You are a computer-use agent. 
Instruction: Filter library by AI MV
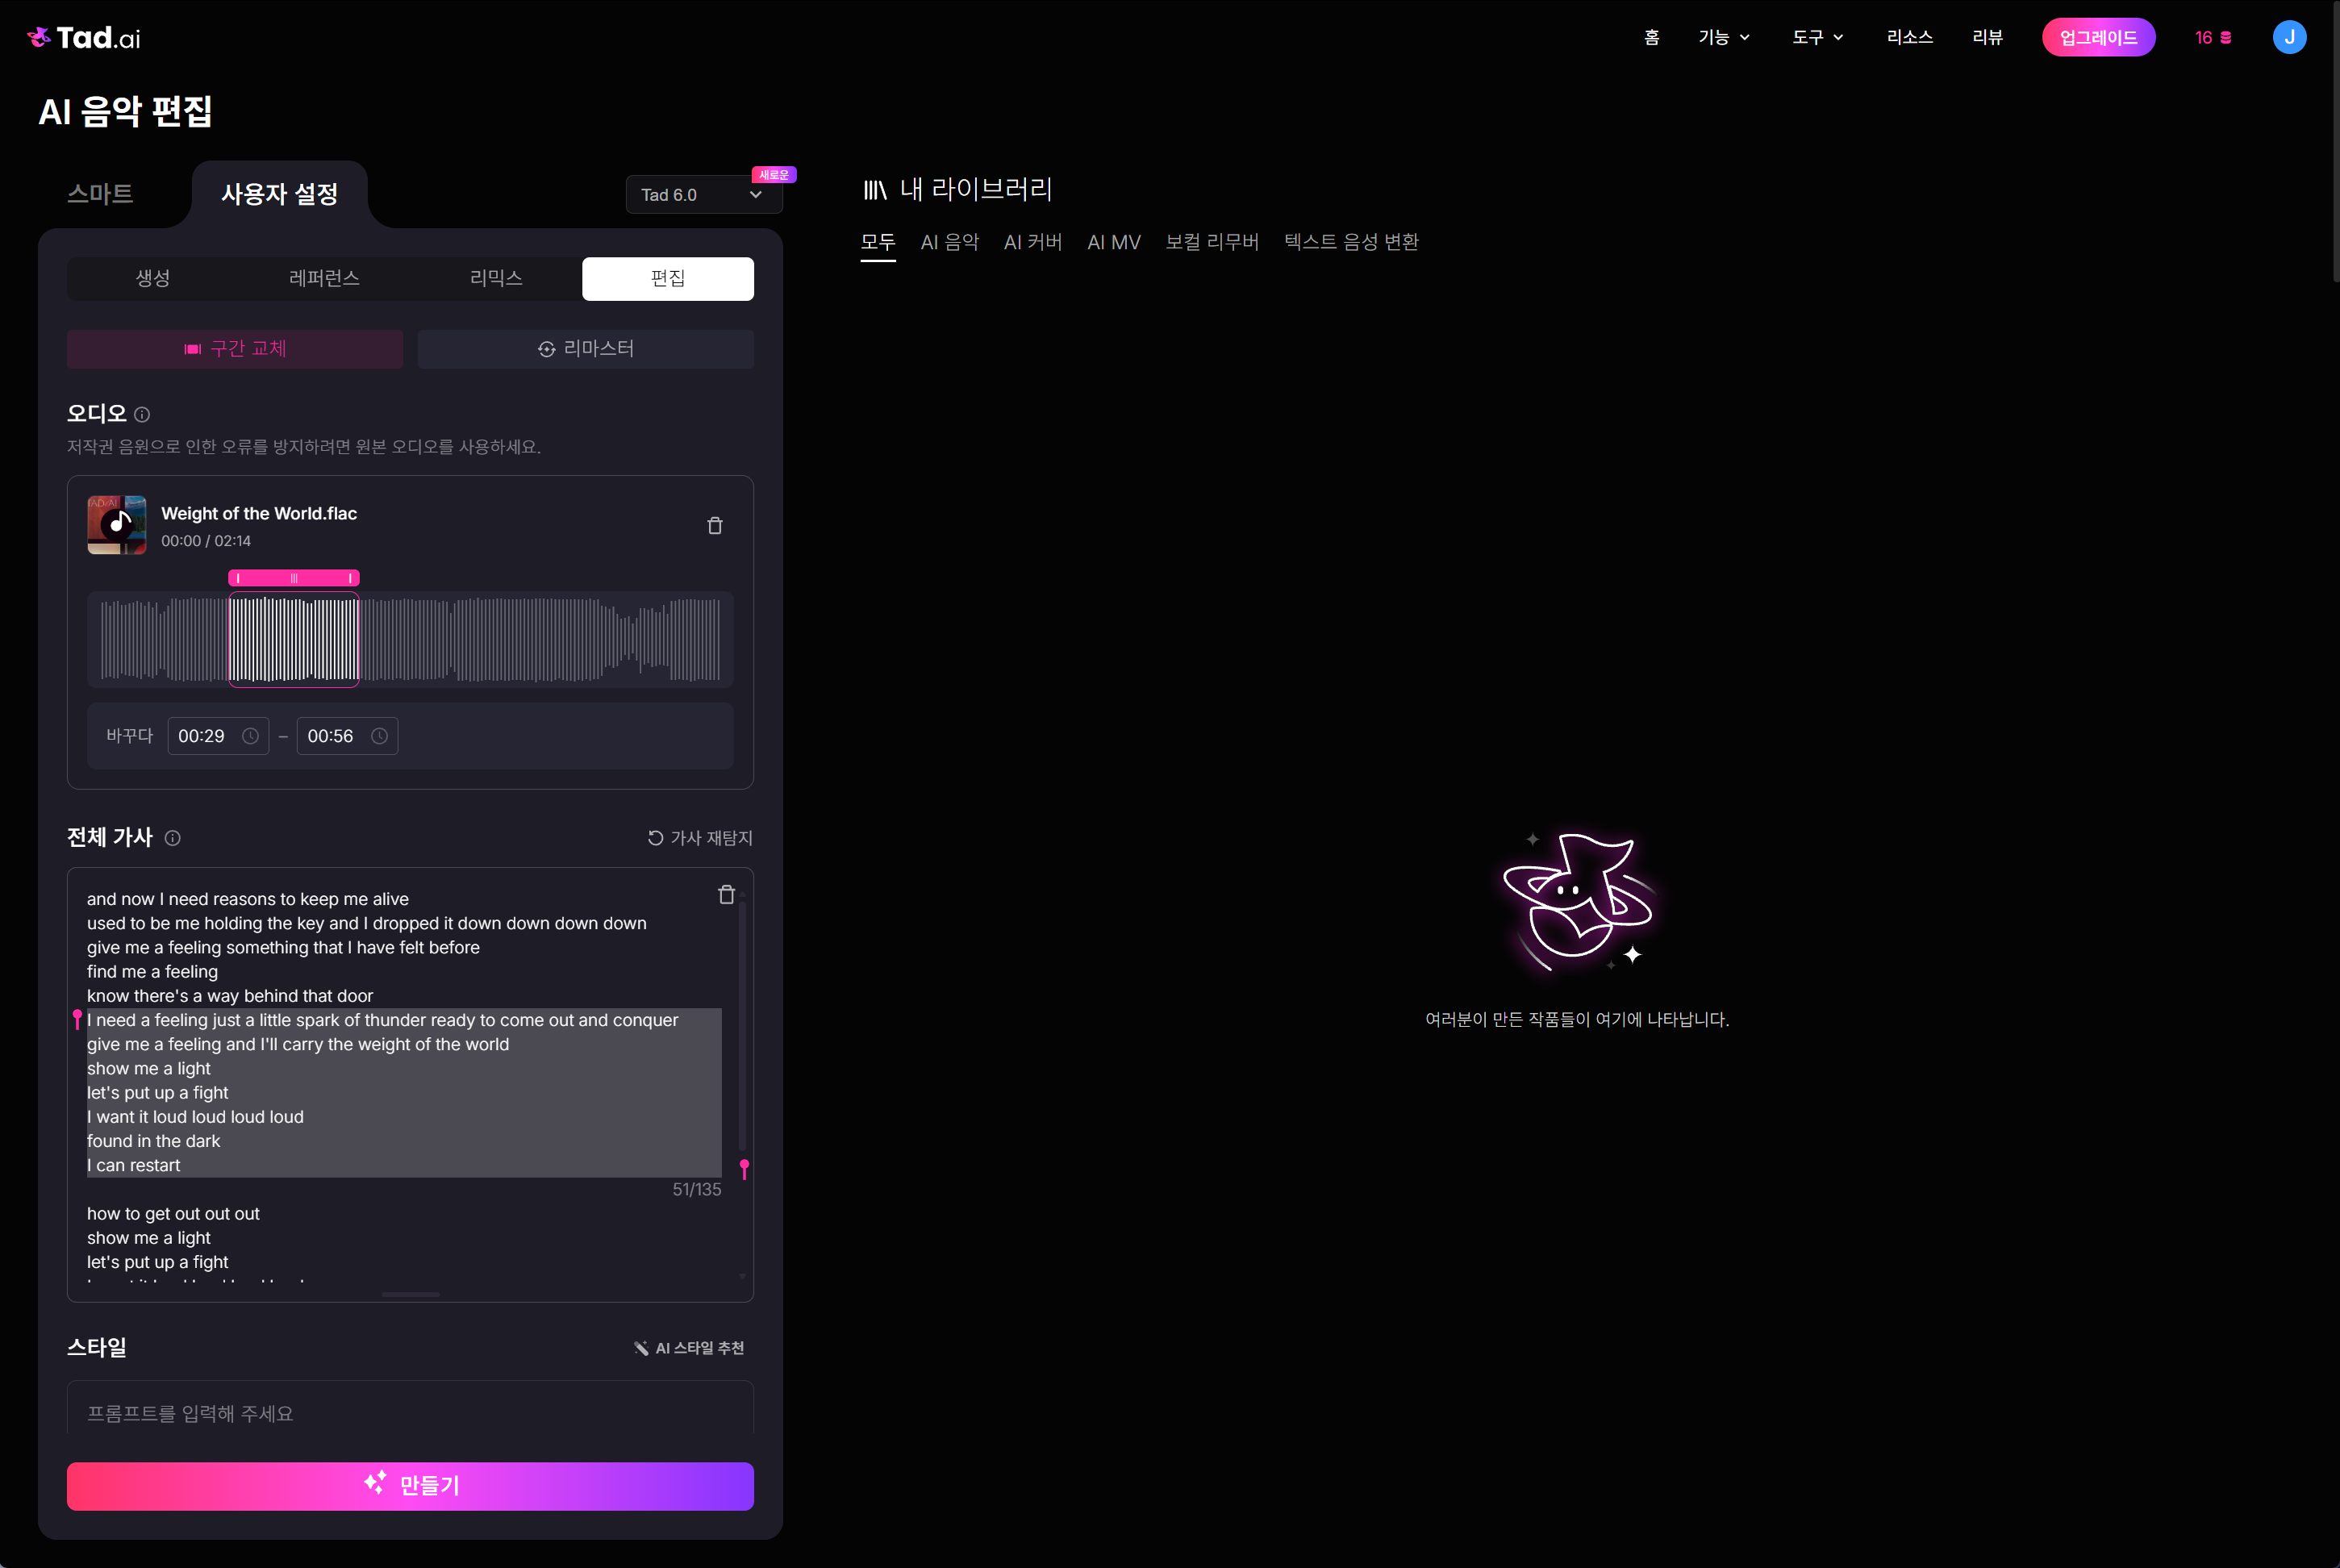[1114, 242]
